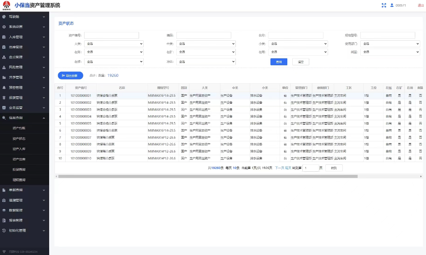Open the 大类 dropdown filter
The height and width of the screenshot is (255, 426).
114,44
